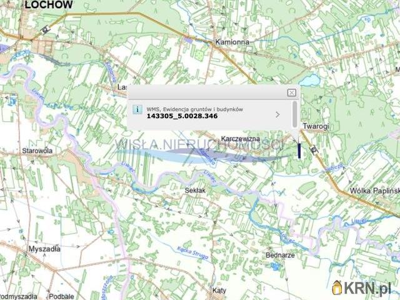Click the Sekłak village label

point(195,190)
